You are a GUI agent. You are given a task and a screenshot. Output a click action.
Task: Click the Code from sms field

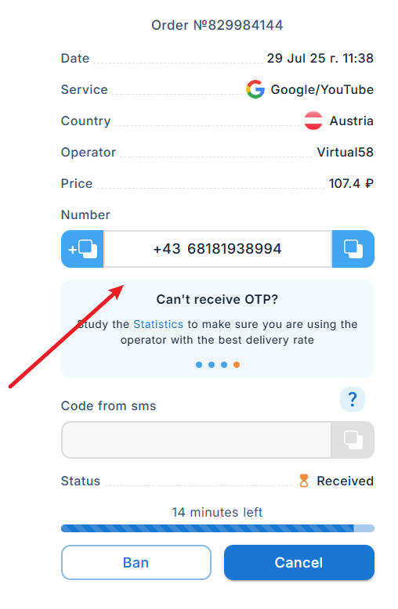pos(197,440)
